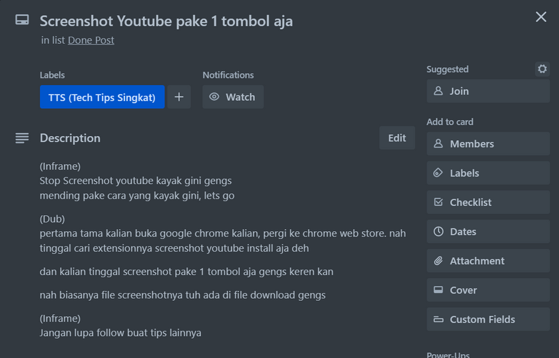Open the Dates picker

(x=488, y=231)
